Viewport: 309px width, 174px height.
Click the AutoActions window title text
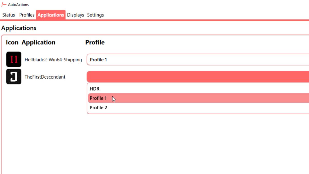(x=18, y=5)
